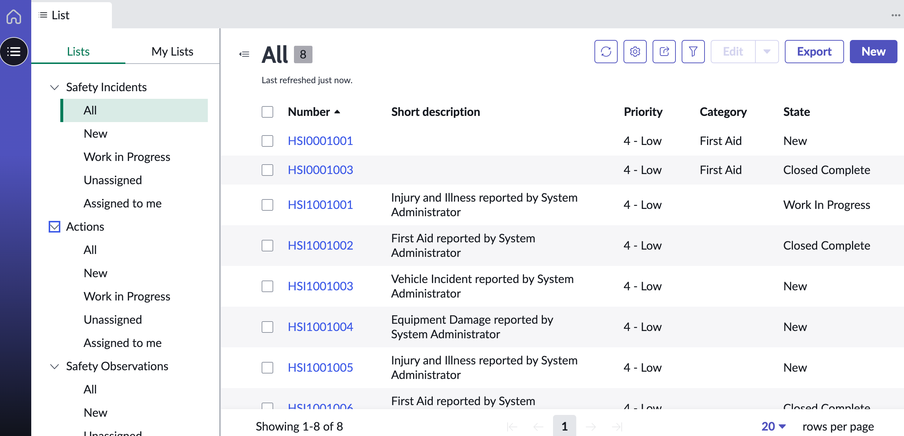The image size is (904, 436).
Task: Sort by the State column header
Action: point(796,112)
